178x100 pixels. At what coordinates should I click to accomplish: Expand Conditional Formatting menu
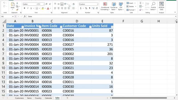click(x=105, y=6)
